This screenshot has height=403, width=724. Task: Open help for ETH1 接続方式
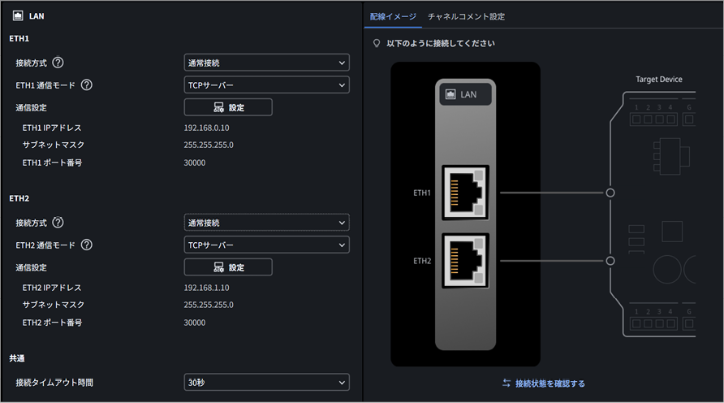58,63
